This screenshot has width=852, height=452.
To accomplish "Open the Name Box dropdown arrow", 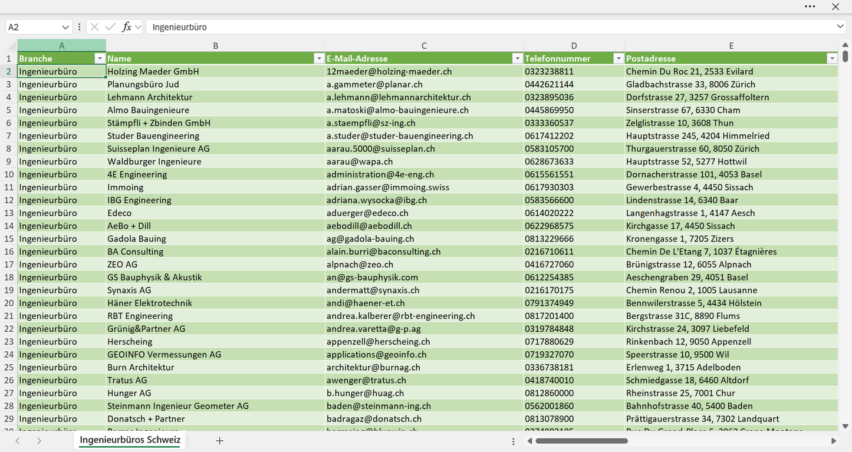I will (65, 27).
